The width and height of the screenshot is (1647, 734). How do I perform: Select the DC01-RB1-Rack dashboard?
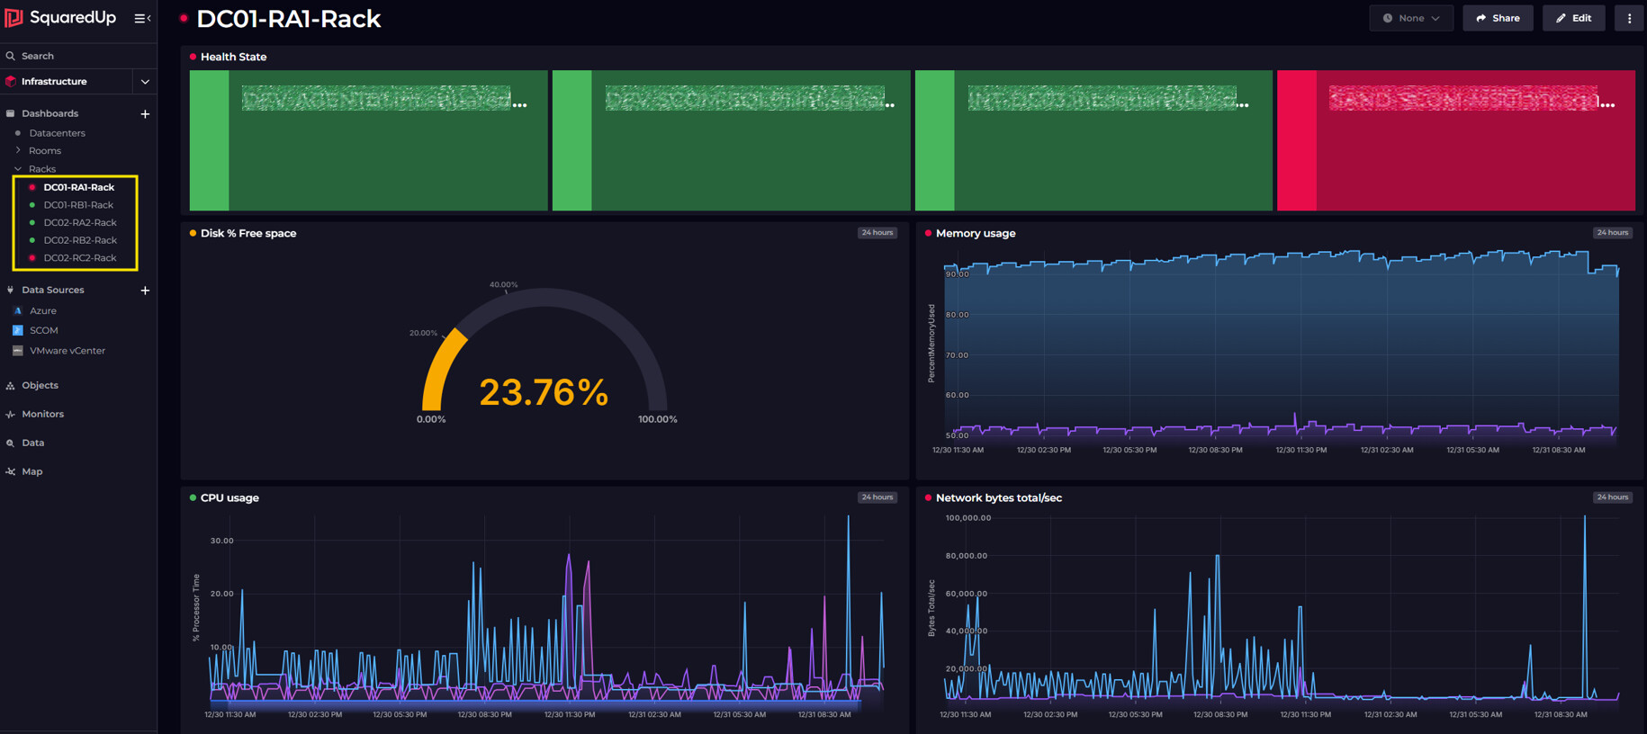[78, 205]
